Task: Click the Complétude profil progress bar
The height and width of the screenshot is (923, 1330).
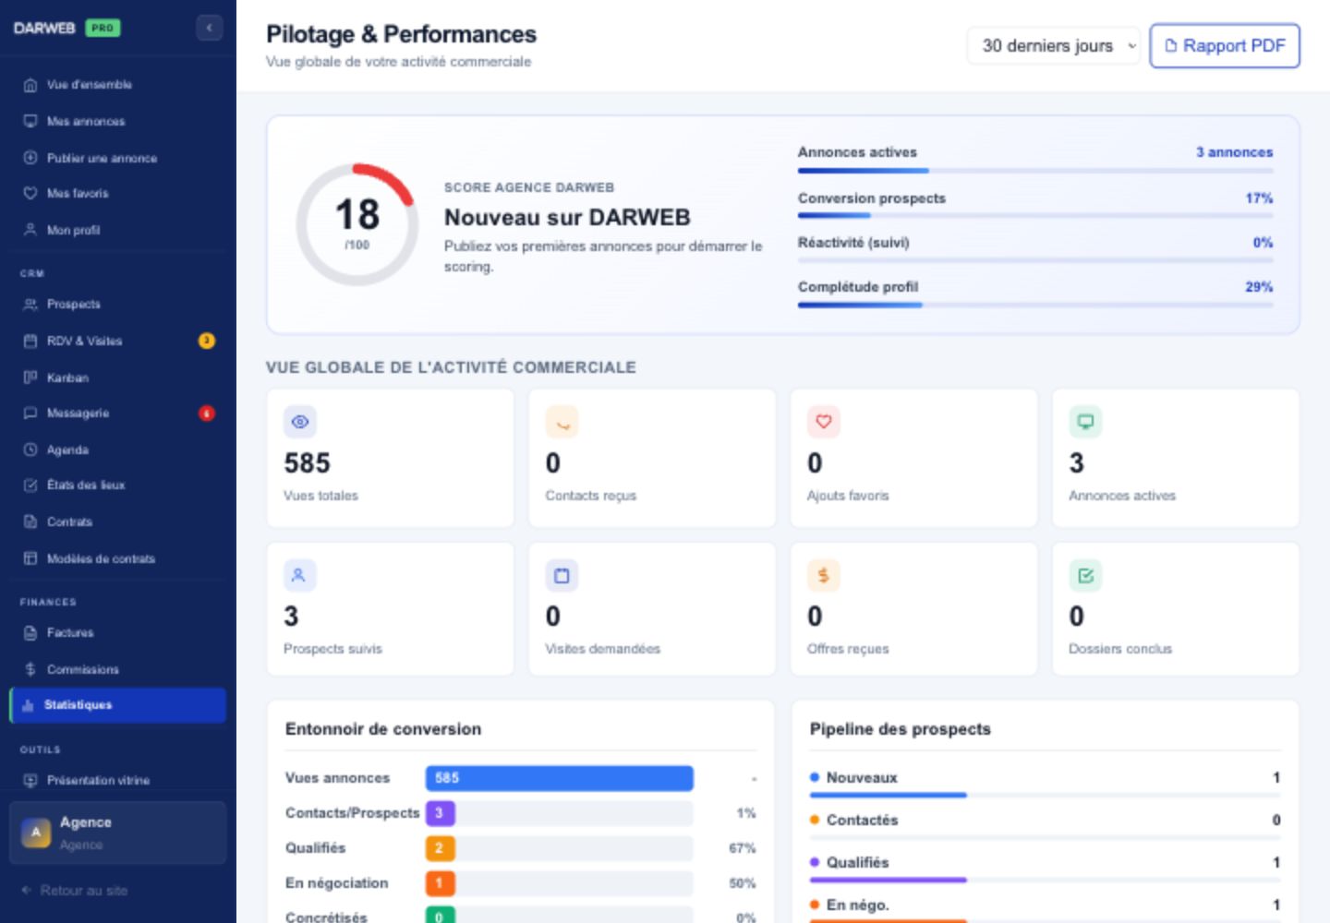Action: pos(1035,306)
